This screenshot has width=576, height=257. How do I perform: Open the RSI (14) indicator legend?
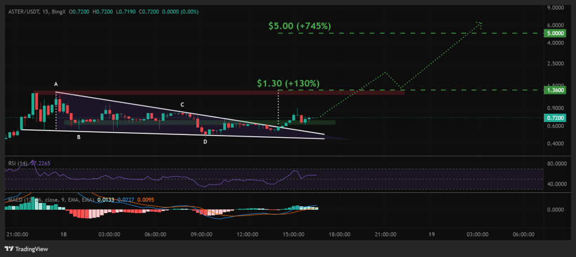[x=16, y=163]
